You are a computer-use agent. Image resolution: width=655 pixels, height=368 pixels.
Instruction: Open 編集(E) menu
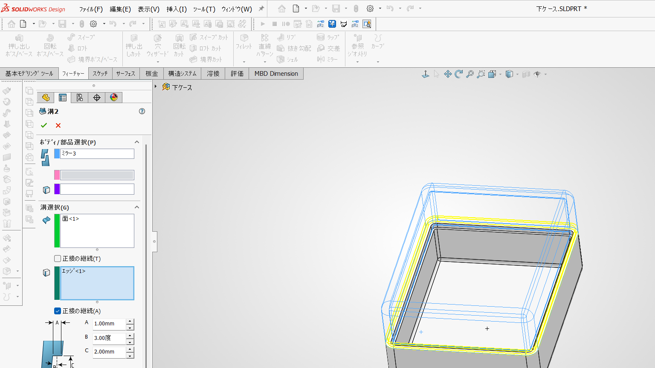[x=120, y=9]
